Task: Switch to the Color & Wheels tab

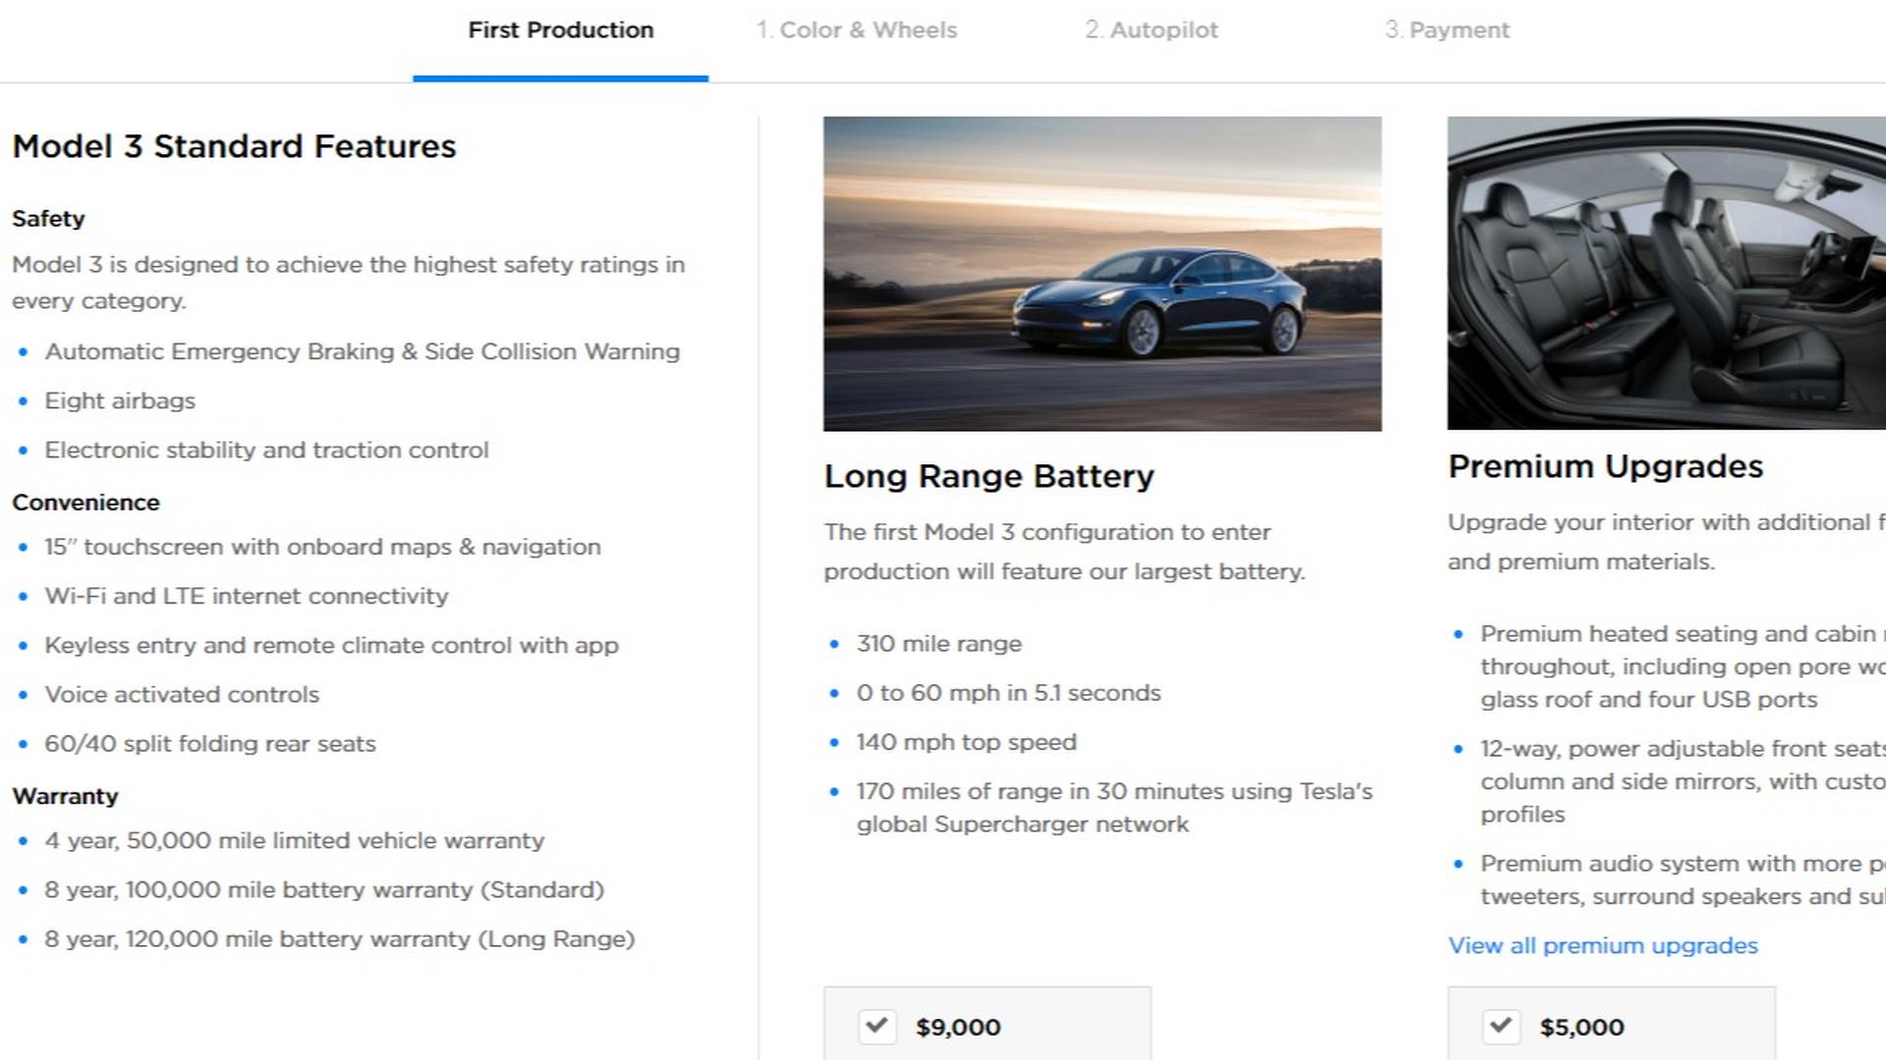Action: pos(857,29)
